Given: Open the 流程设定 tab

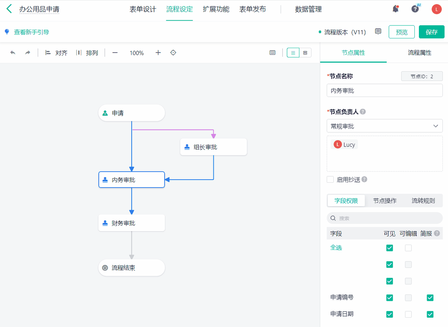Looking at the screenshot, I should (x=180, y=9).
